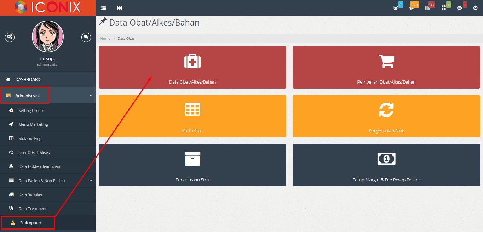Image resolution: width=483 pixels, height=232 pixels.
Task: Open the chat bubble alerts icon in top bar
Action: tap(460, 8)
